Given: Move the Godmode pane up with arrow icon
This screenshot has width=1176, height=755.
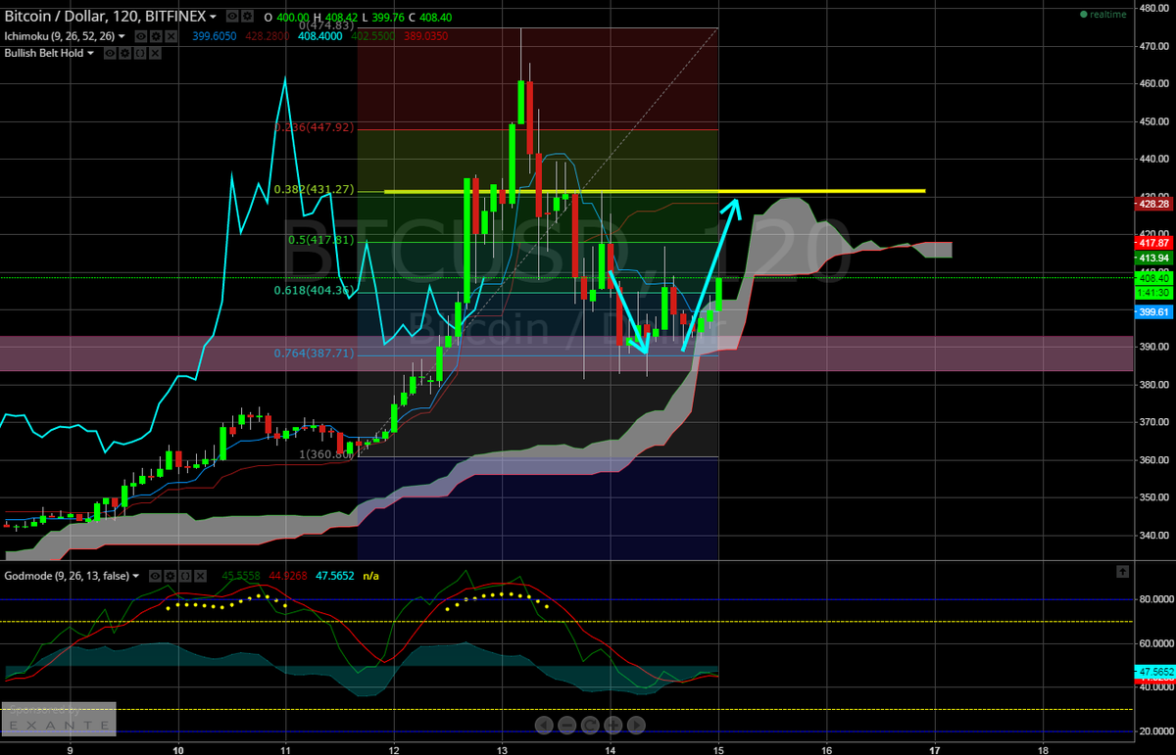Looking at the screenshot, I should coord(1122,571).
